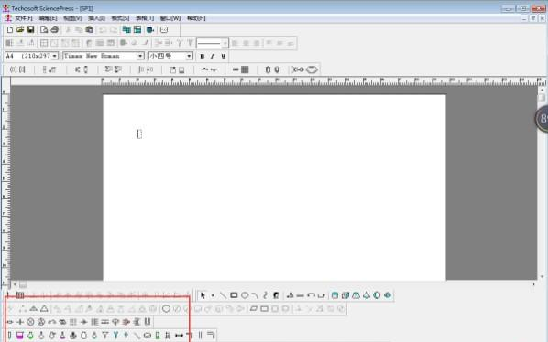548x342 pixels.
Task: Insert the lamp circle-X circuit symbol
Action: pyautogui.click(x=31, y=322)
